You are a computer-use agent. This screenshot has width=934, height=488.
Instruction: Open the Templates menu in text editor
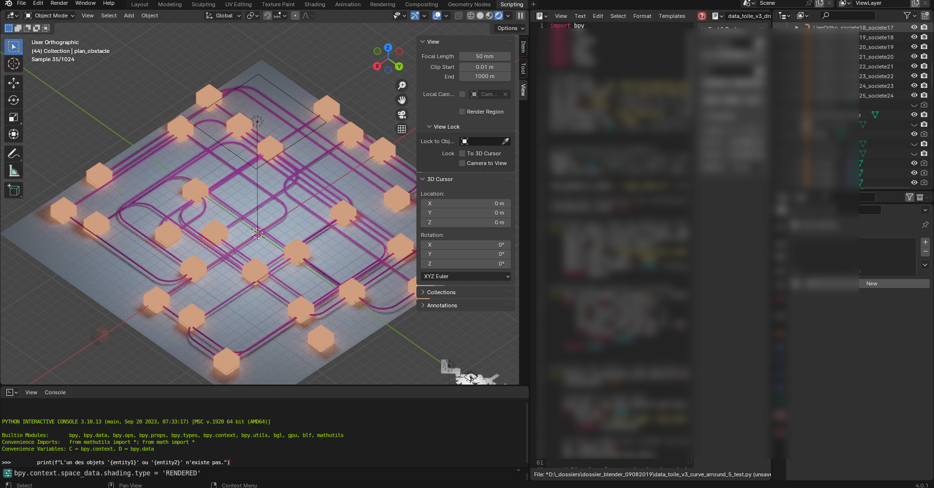pos(672,16)
